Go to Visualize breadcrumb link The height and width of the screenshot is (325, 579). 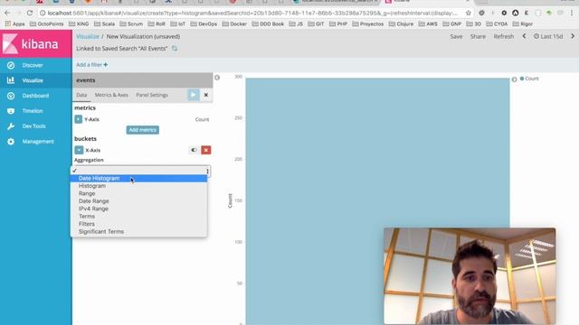pyautogui.click(x=88, y=36)
